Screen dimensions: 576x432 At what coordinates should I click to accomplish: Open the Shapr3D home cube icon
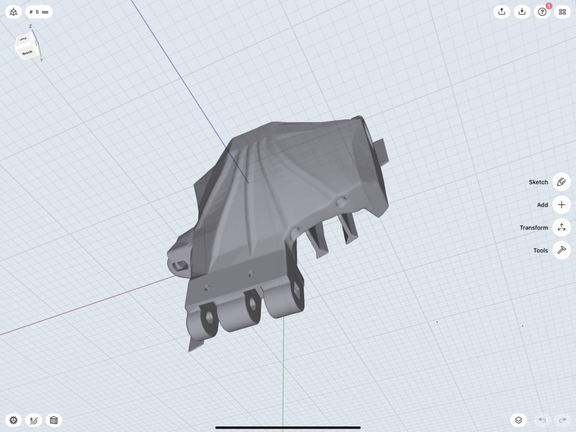tap(13, 12)
